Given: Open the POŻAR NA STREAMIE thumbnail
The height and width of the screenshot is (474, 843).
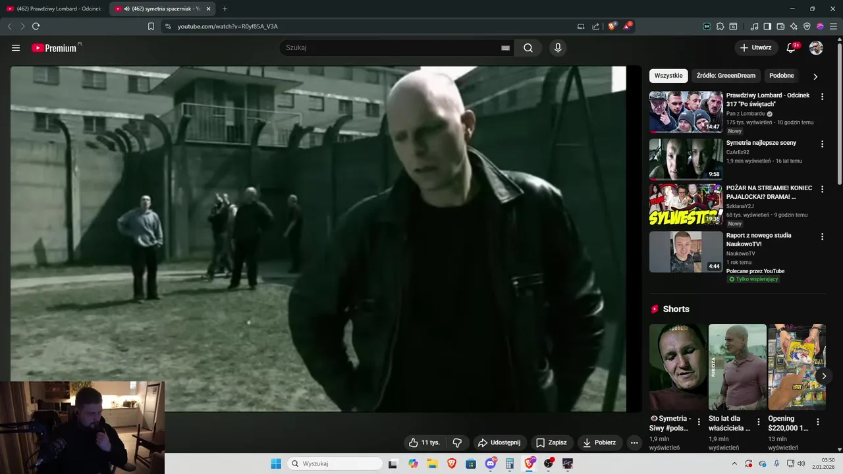Looking at the screenshot, I should click(686, 205).
